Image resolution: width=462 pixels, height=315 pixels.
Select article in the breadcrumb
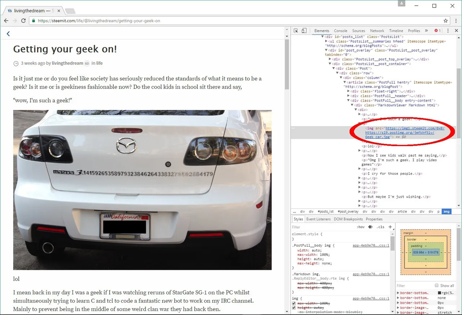click(402, 212)
